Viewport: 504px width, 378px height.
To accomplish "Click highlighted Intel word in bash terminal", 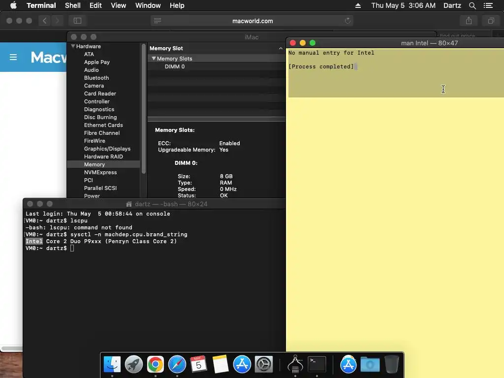I will [34, 241].
